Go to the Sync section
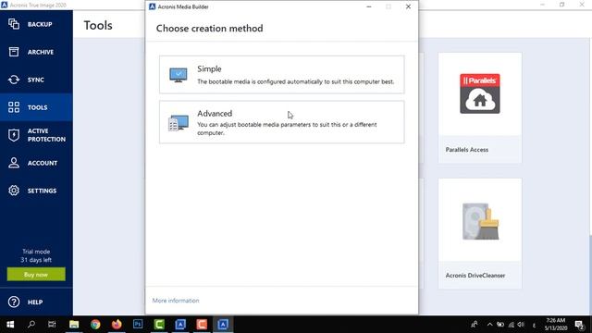This screenshot has width=592, height=333. [x=36, y=80]
